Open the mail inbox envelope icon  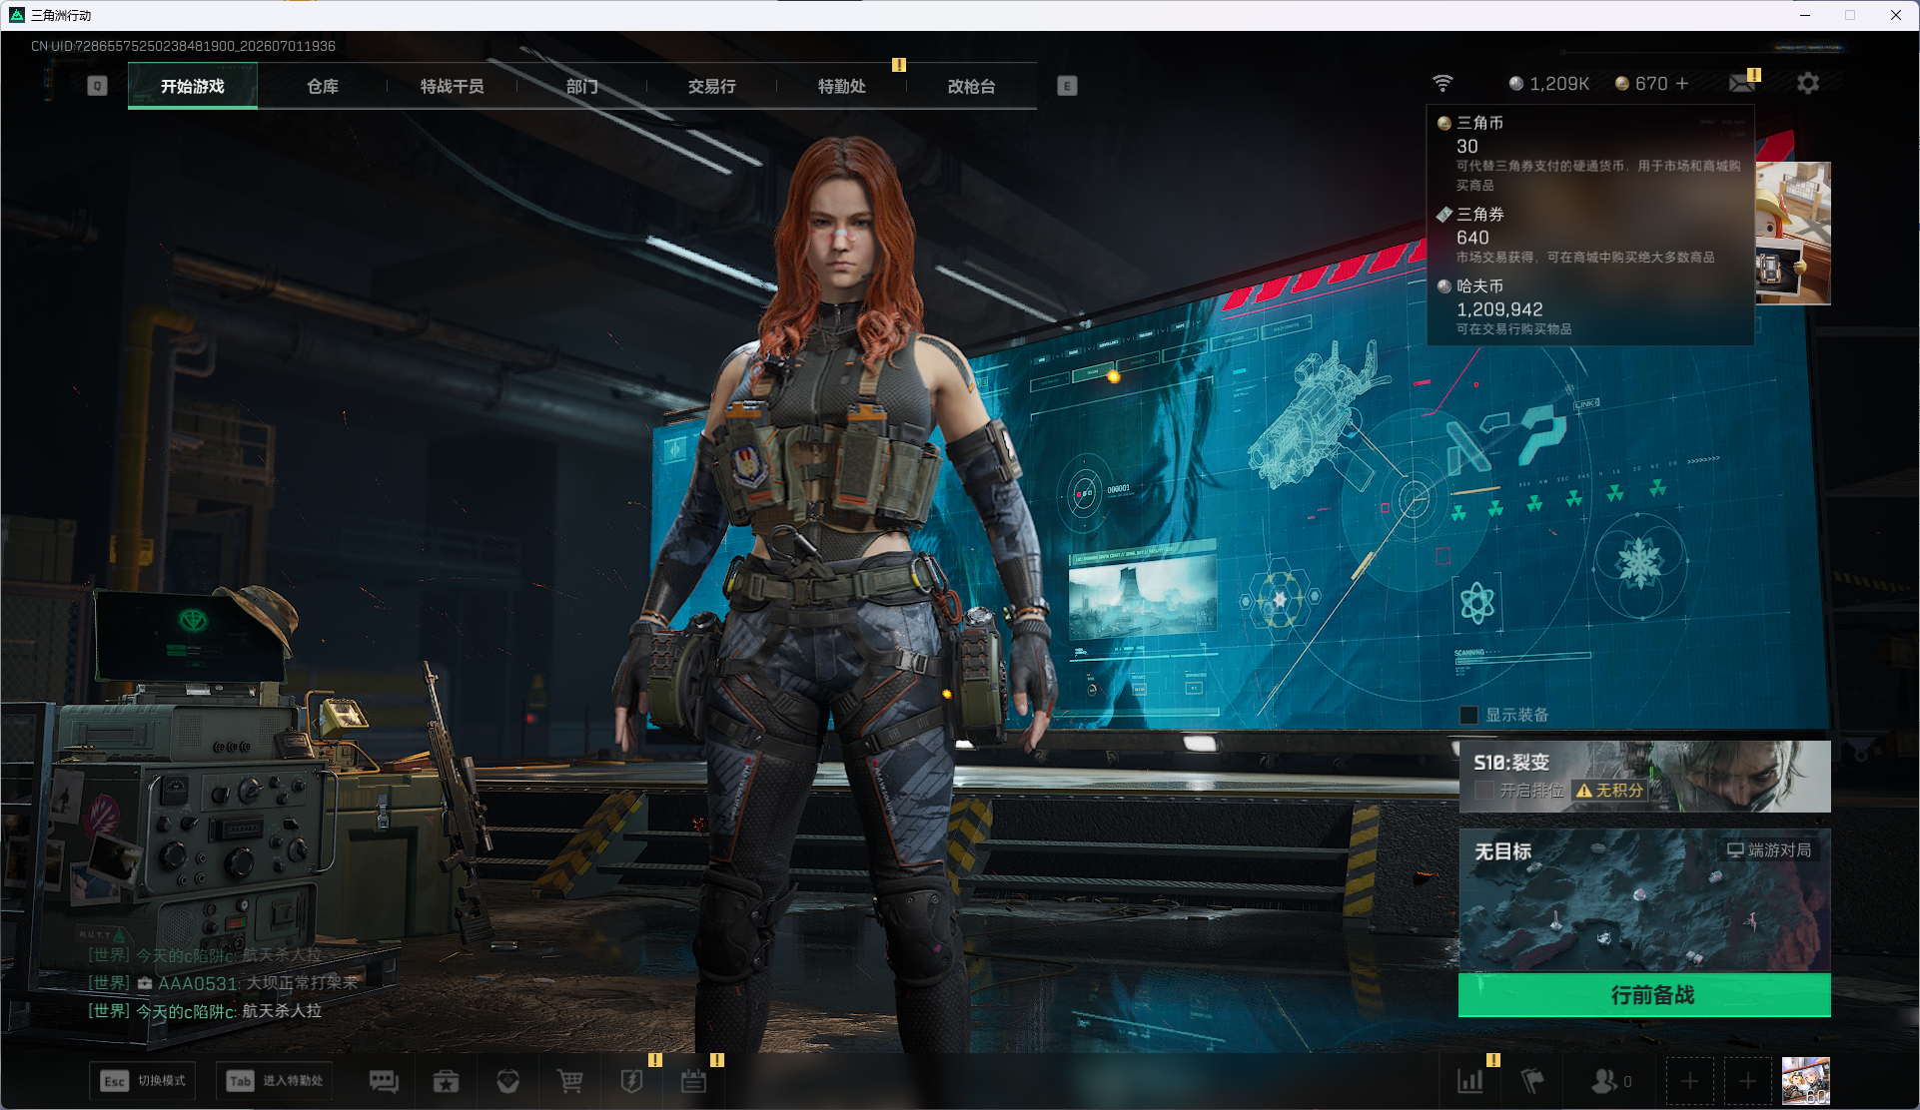pos(1742,83)
